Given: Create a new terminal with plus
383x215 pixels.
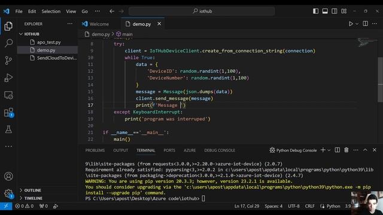Looking at the screenshot, I should click(323, 150).
